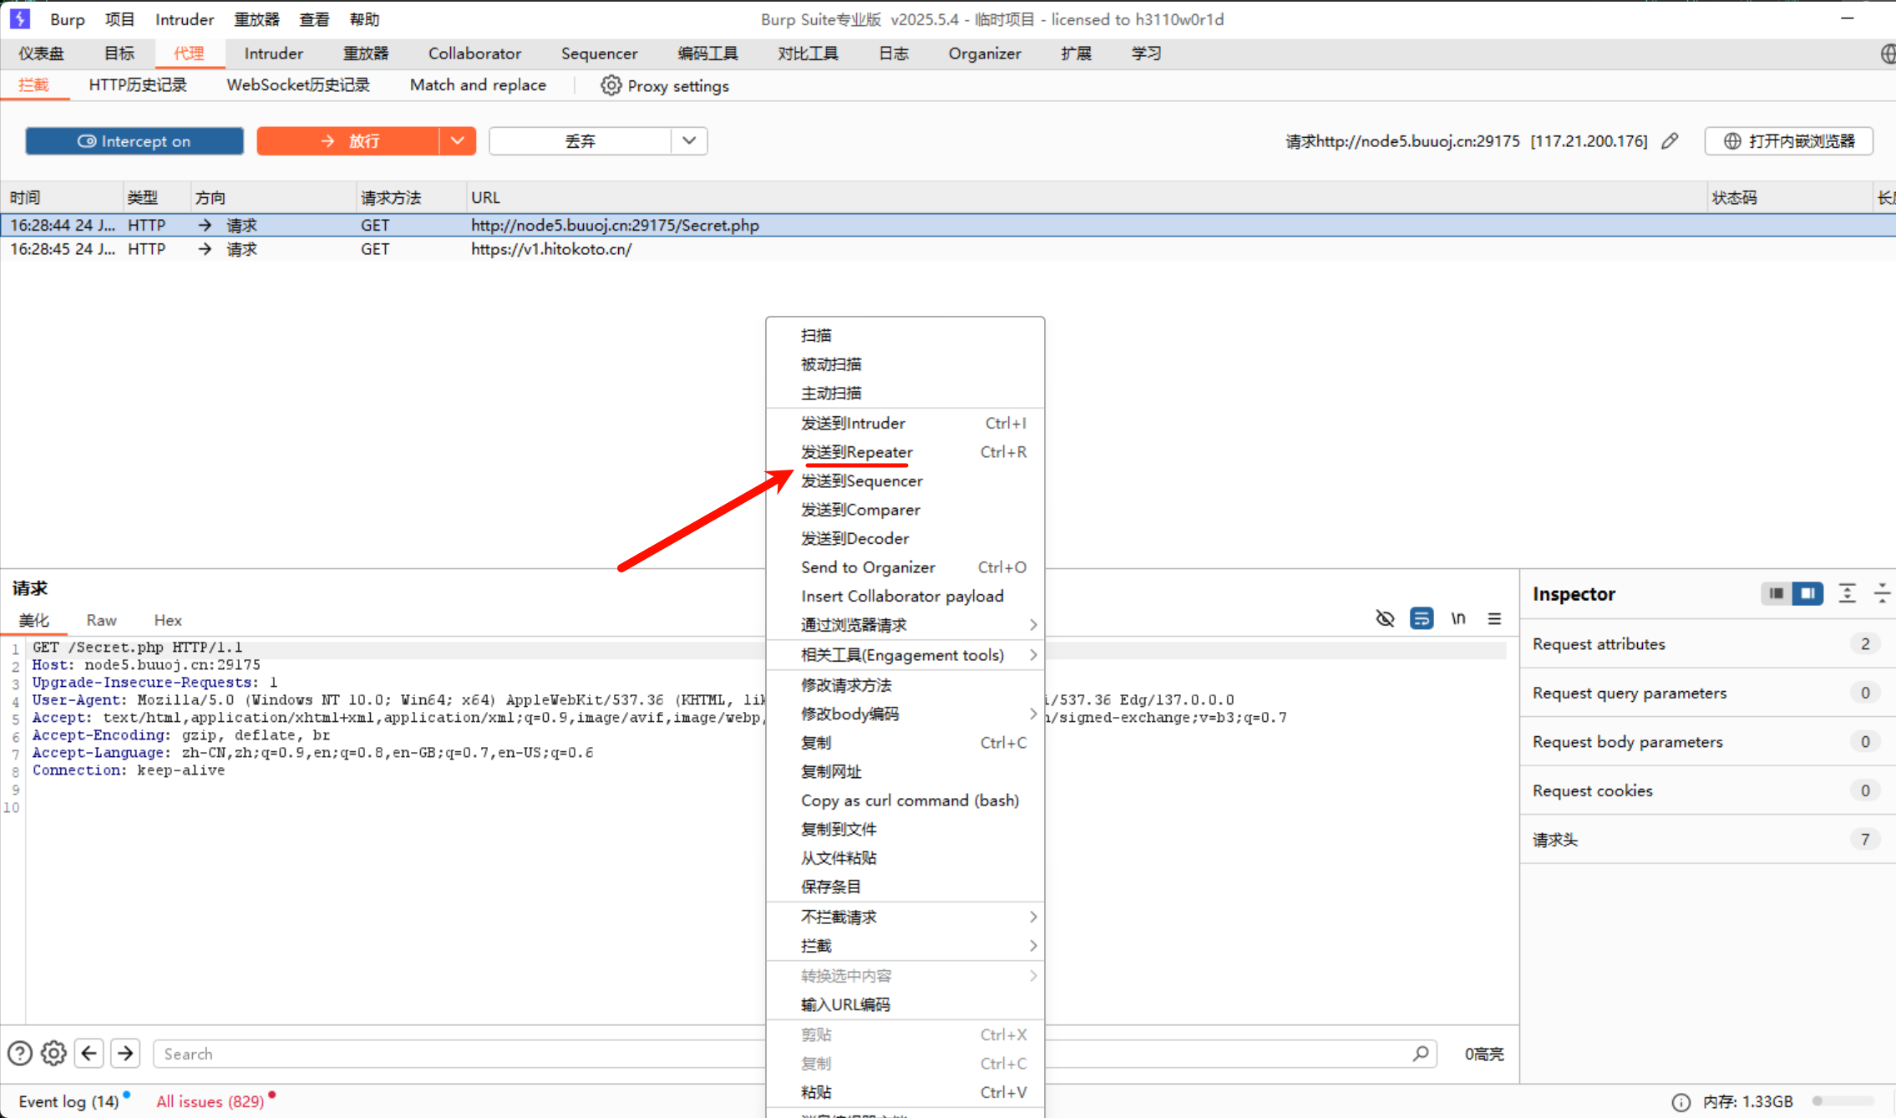
Task: Open the request editor hamburger menu
Action: [x=1494, y=618]
